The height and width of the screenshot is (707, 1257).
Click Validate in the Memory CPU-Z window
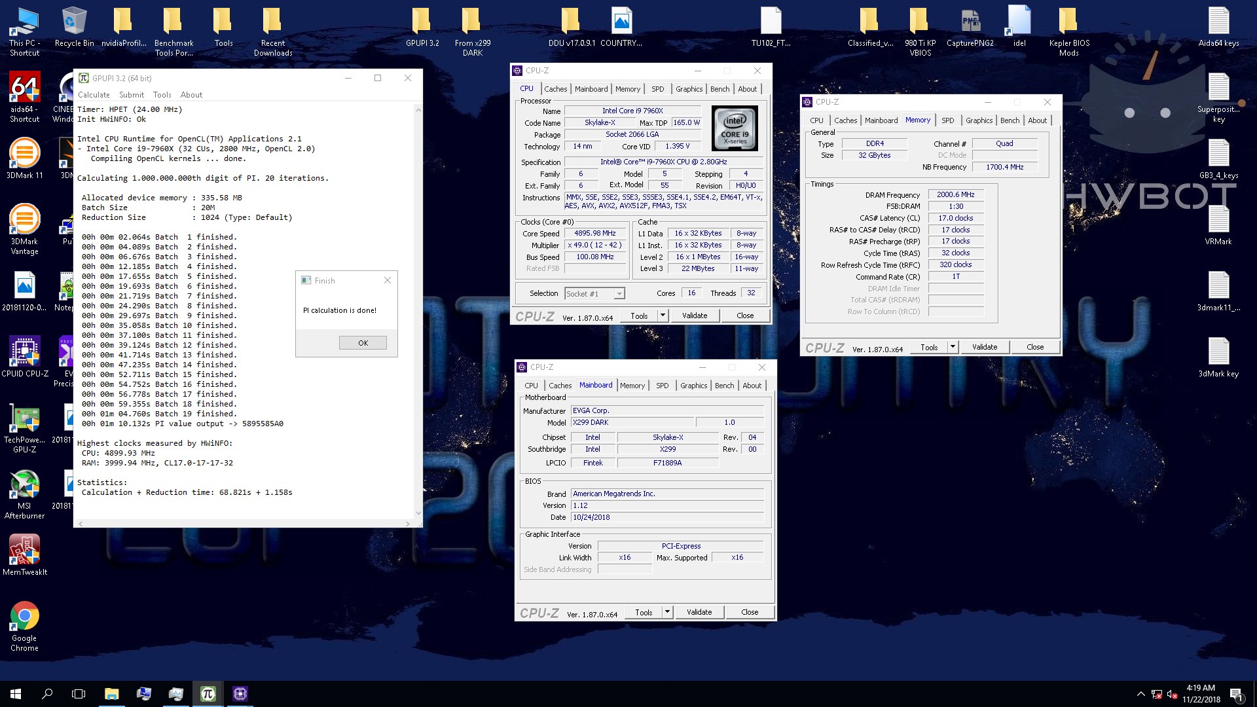click(x=985, y=347)
